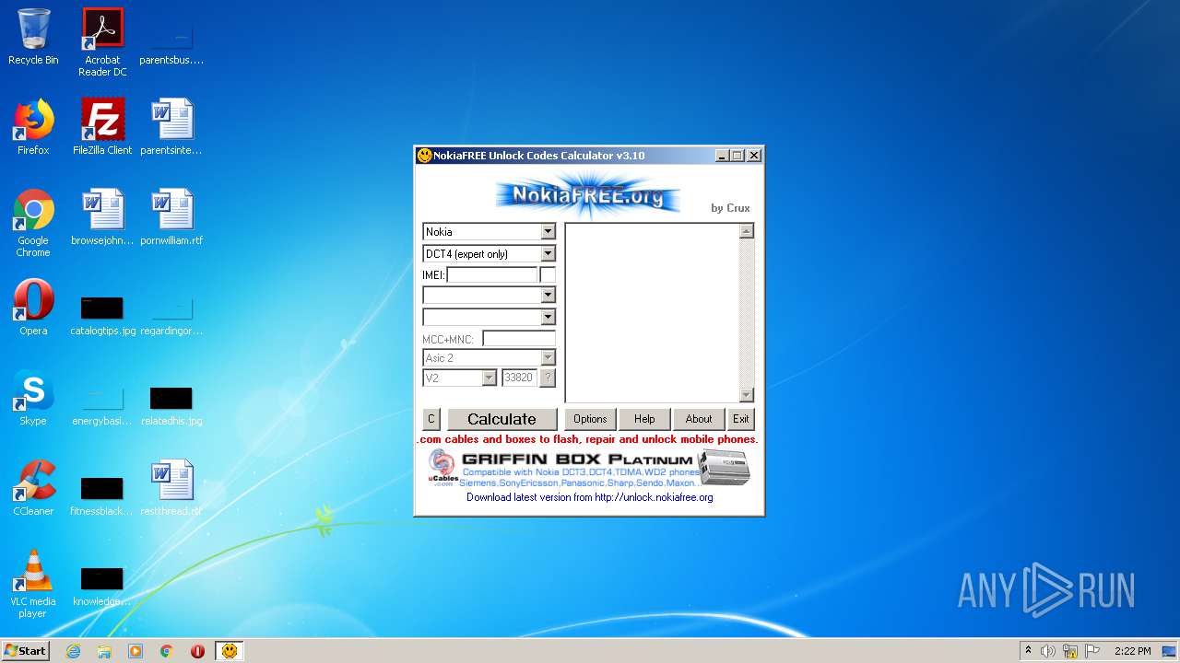Launch CCleaner desktop shortcut
Screen dimensions: 1180x663
click(33, 488)
